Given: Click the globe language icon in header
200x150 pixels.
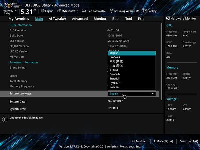Looking at the screenshot, I should pos(43,11).
